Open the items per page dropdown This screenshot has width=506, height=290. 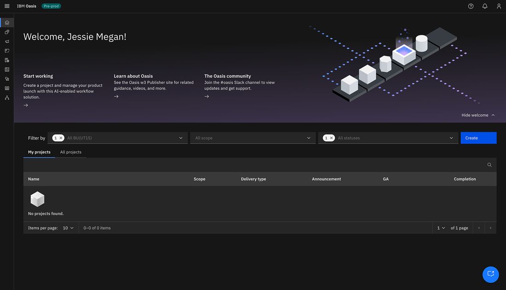(68, 228)
